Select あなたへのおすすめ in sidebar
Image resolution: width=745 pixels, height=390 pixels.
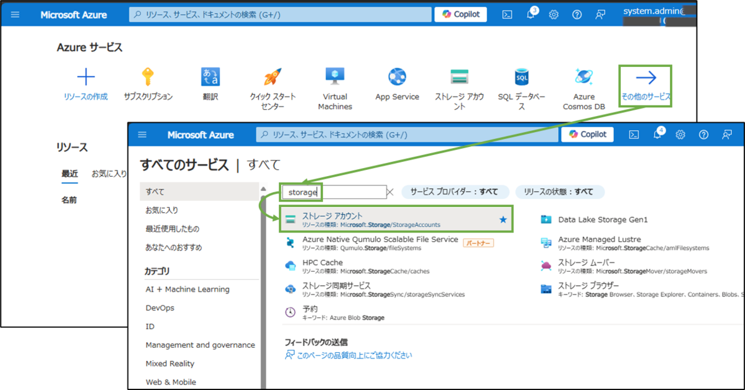(174, 247)
